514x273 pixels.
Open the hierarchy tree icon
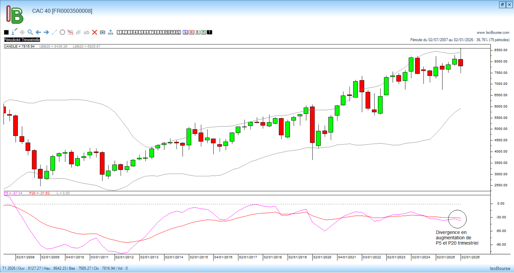coord(111,32)
